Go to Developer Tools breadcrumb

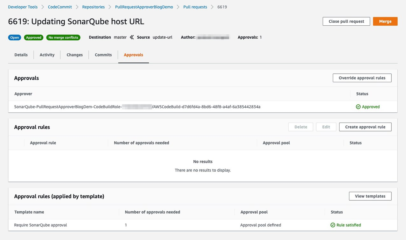point(23,7)
